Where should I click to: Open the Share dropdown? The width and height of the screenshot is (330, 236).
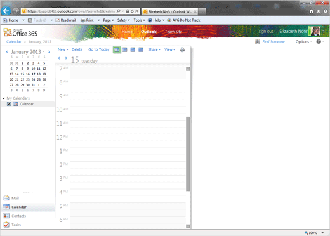coord(154,49)
